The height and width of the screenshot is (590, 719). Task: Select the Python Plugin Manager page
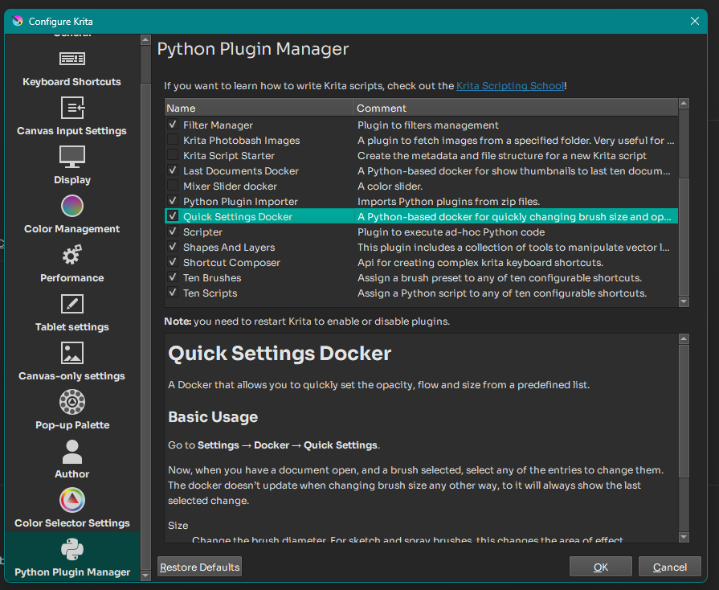click(x=72, y=557)
